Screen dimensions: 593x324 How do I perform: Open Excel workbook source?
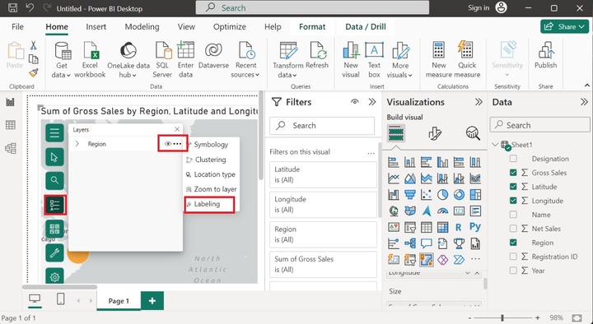pos(91,51)
